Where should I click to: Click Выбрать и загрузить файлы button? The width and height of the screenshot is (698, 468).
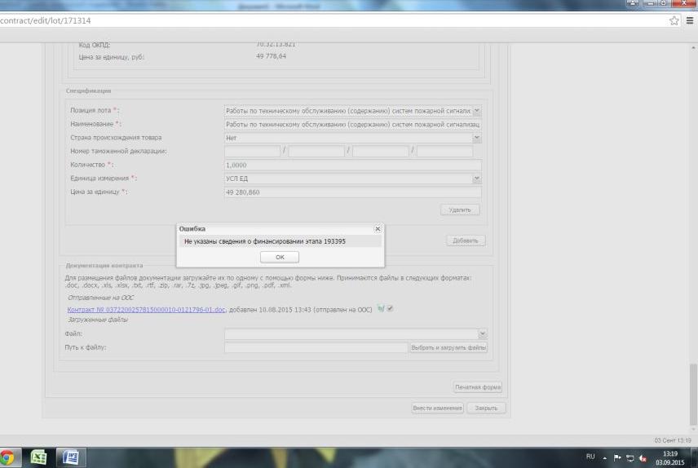(448, 347)
